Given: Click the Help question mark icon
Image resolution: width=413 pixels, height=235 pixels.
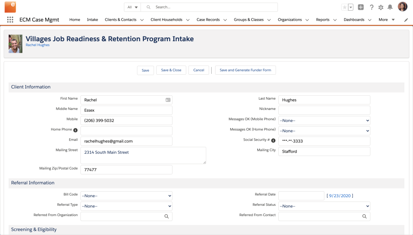Looking at the screenshot, I should 372,7.
